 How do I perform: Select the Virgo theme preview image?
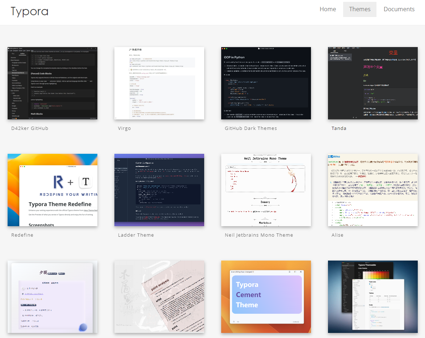[x=159, y=83]
